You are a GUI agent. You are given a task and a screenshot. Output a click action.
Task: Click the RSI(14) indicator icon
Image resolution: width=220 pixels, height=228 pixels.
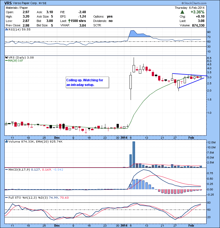point(6,29)
